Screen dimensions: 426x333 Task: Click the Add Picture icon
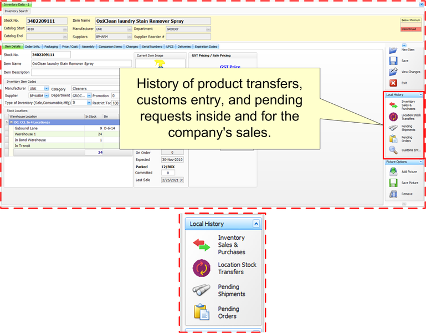coord(393,171)
